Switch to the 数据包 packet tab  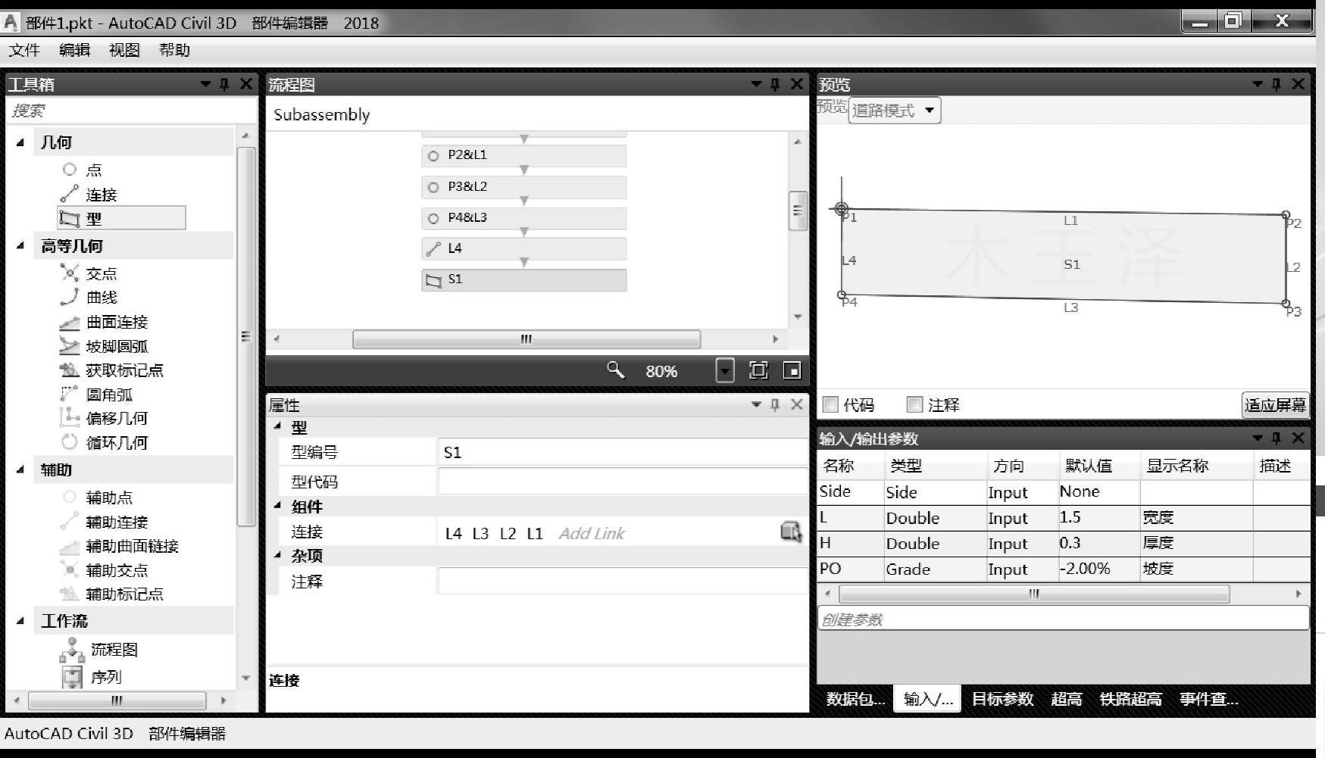pyautogui.click(x=855, y=699)
